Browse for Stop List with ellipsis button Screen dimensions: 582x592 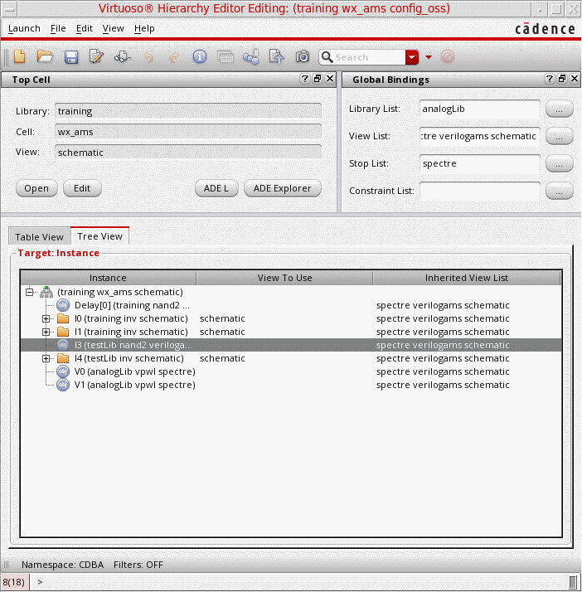(x=560, y=163)
